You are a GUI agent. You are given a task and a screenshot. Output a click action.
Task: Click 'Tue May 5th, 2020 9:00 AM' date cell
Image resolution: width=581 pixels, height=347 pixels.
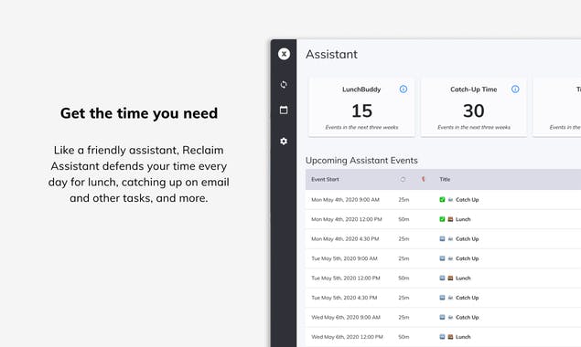344,258
